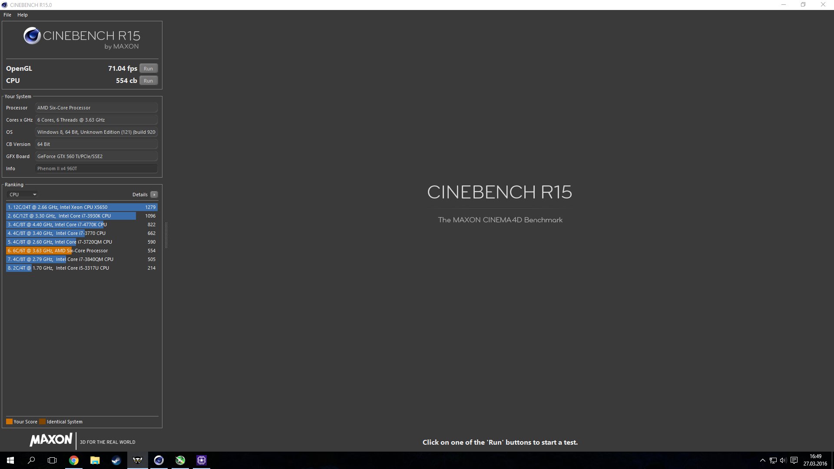Click the Identical System legend swatch
Viewport: 834px width, 469px height.
[x=42, y=422]
